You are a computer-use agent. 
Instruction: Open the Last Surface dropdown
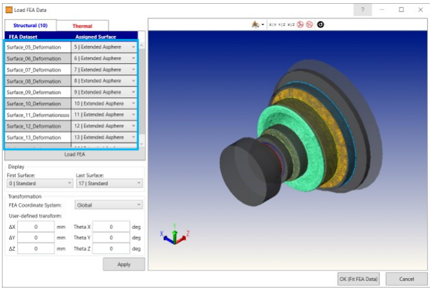[x=109, y=183]
